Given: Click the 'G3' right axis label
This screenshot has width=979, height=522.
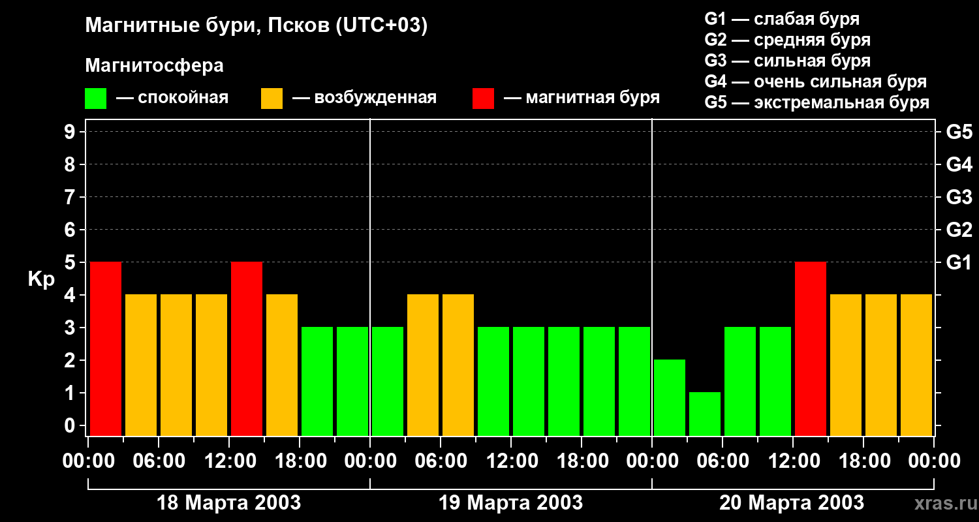Looking at the screenshot, I should [x=959, y=197].
